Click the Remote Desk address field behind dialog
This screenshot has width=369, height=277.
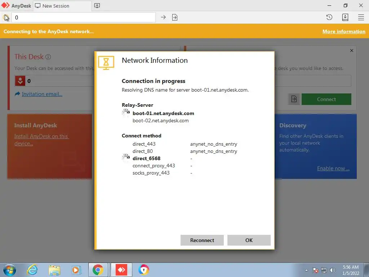tap(313, 81)
